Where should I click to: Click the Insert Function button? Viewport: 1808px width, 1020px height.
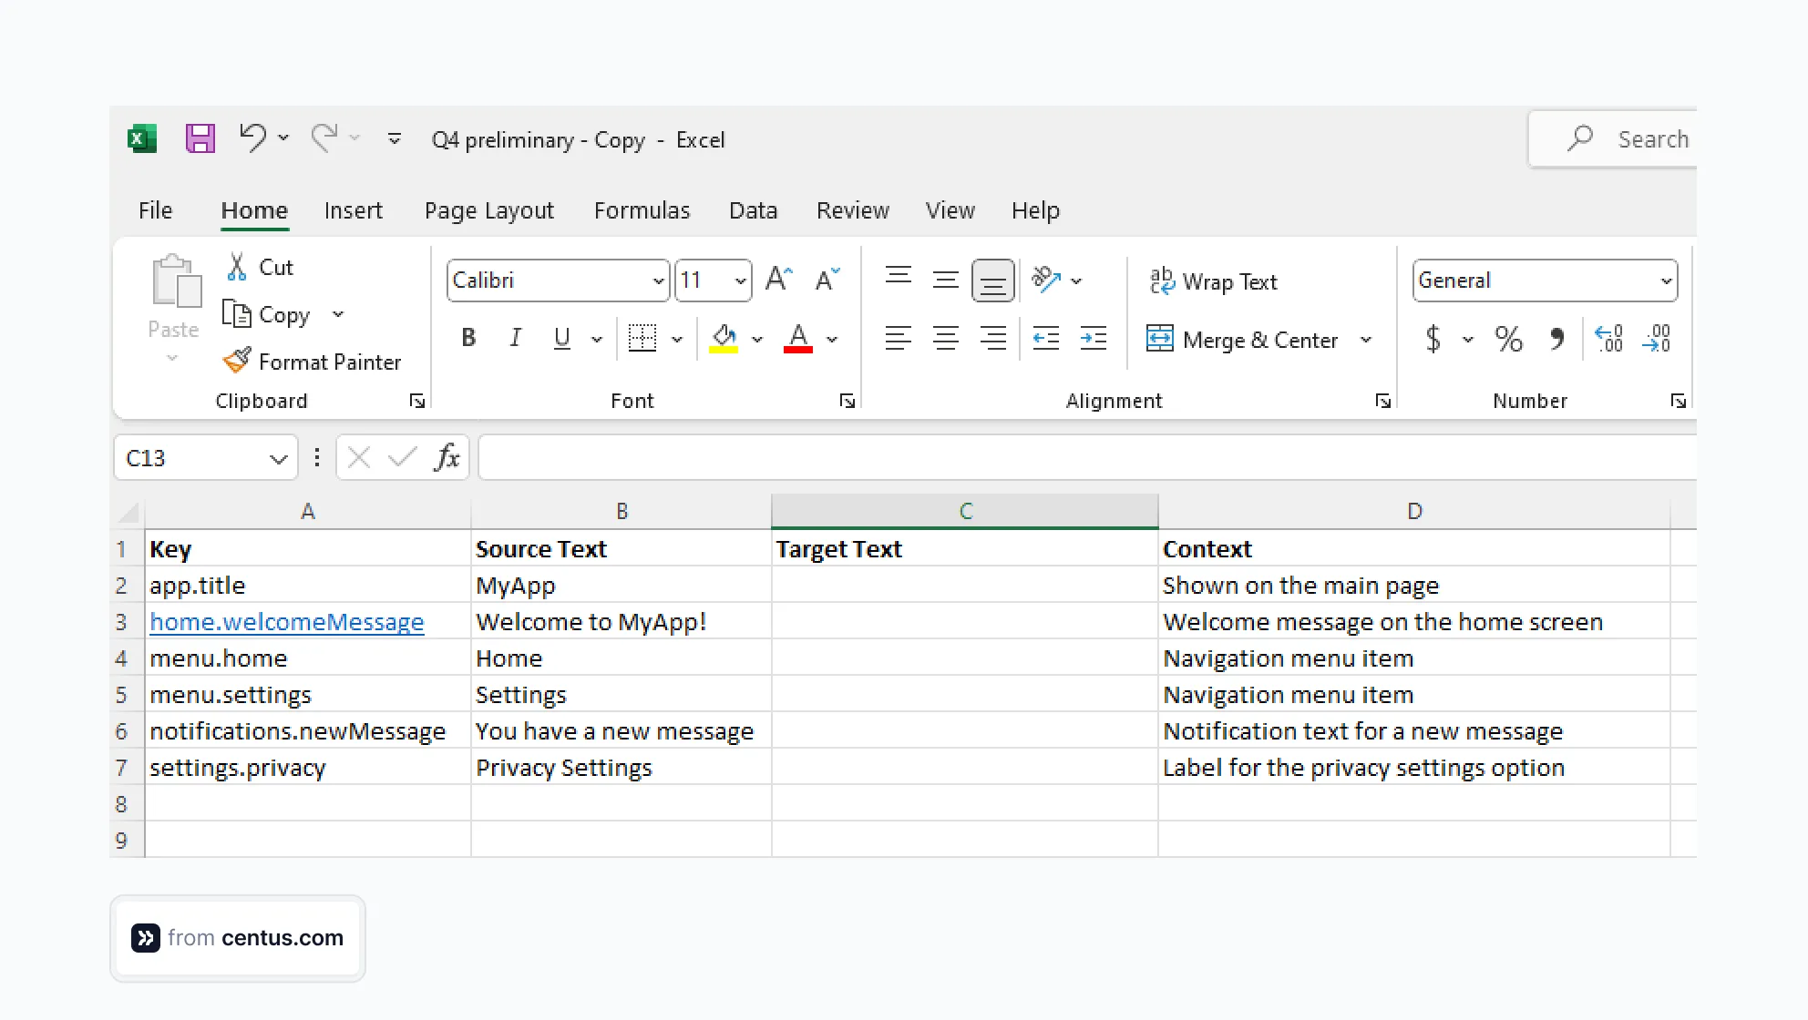tap(447, 456)
